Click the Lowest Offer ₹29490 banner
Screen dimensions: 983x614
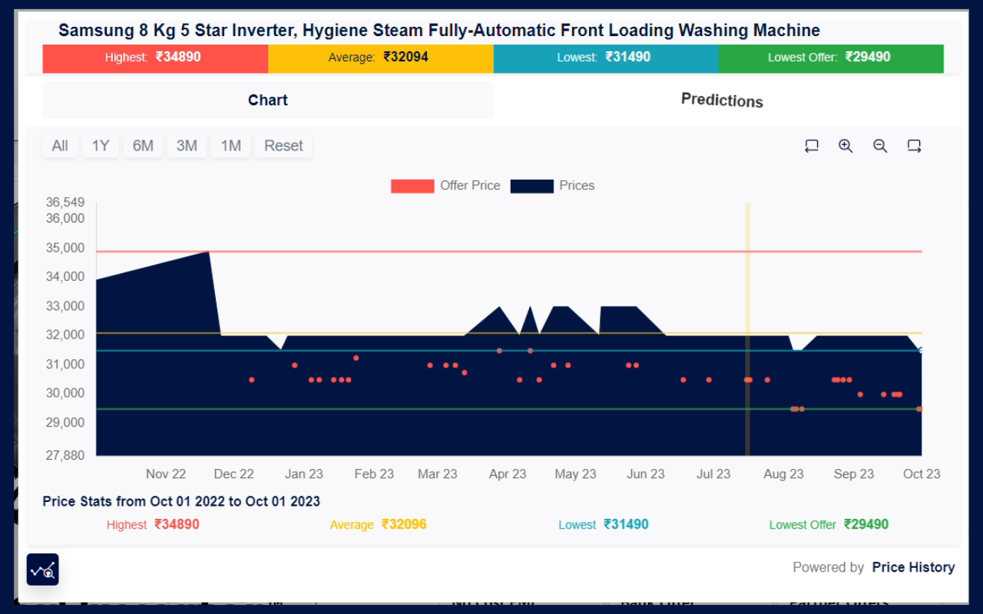click(831, 58)
